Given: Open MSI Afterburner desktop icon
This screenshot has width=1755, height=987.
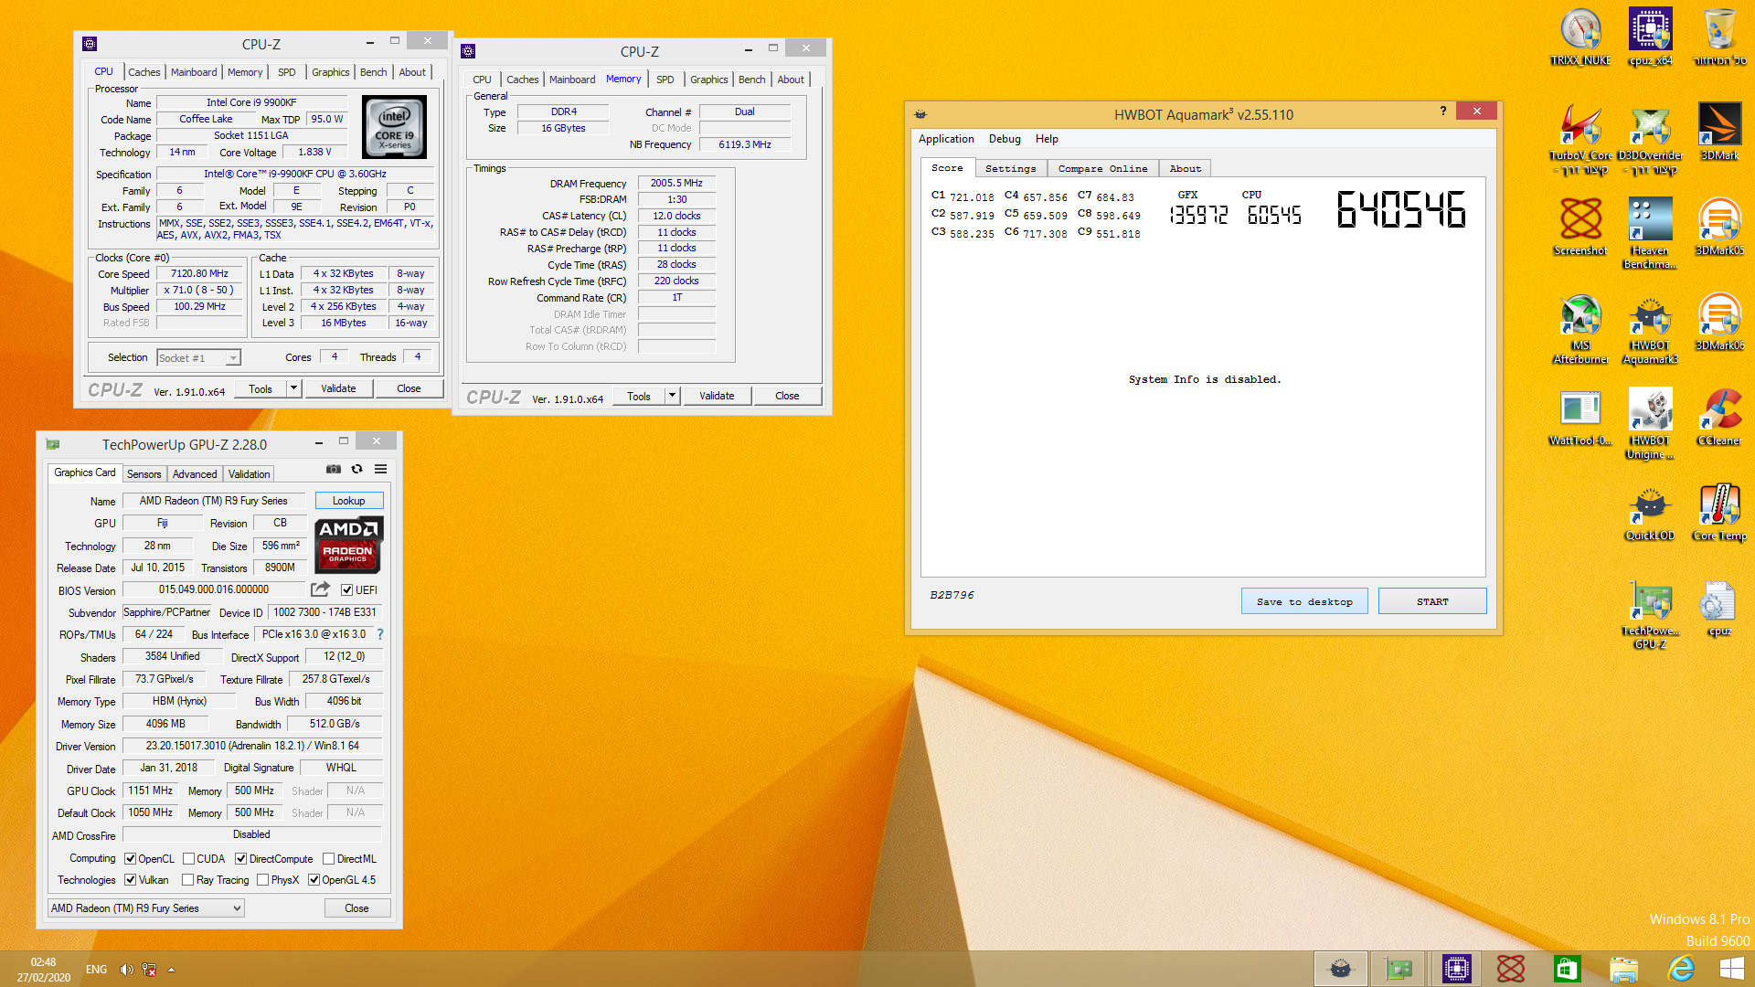Looking at the screenshot, I should tap(1580, 328).
